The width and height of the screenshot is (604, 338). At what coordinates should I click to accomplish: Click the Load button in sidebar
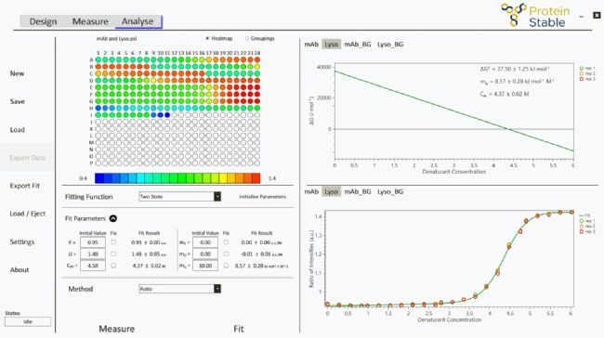click(18, 130)
